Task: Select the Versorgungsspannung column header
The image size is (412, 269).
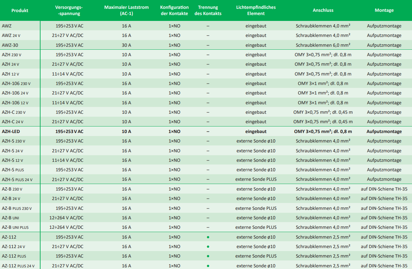Action: [x=69, y=10]
